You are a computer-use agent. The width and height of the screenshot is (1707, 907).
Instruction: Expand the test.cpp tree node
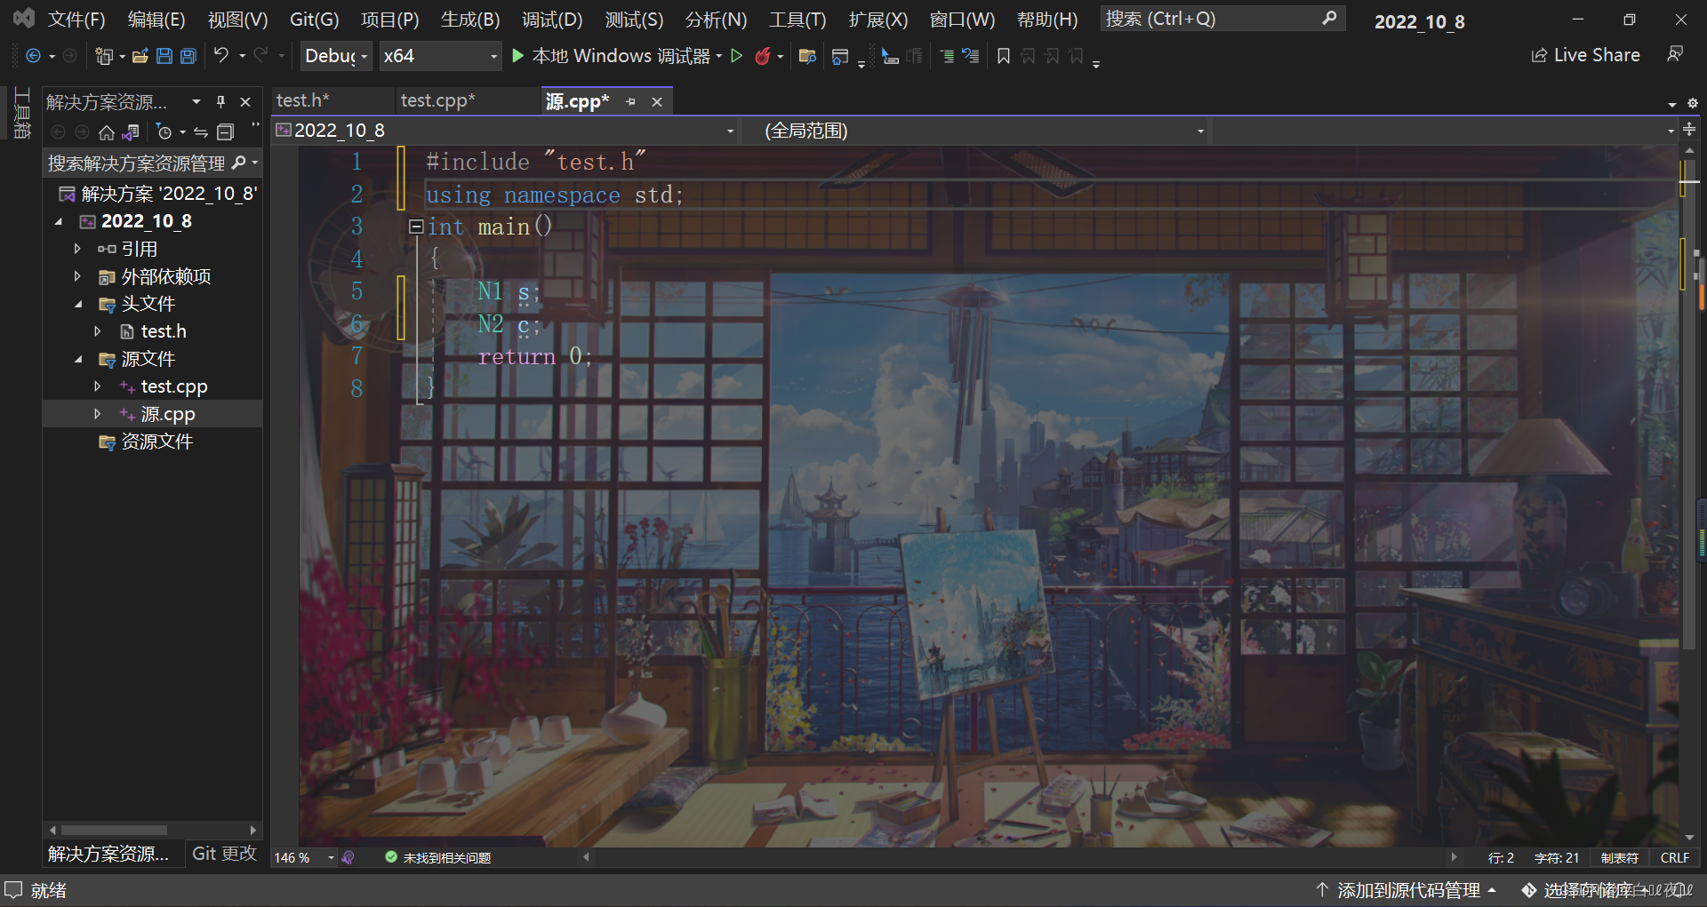[98, 386]
